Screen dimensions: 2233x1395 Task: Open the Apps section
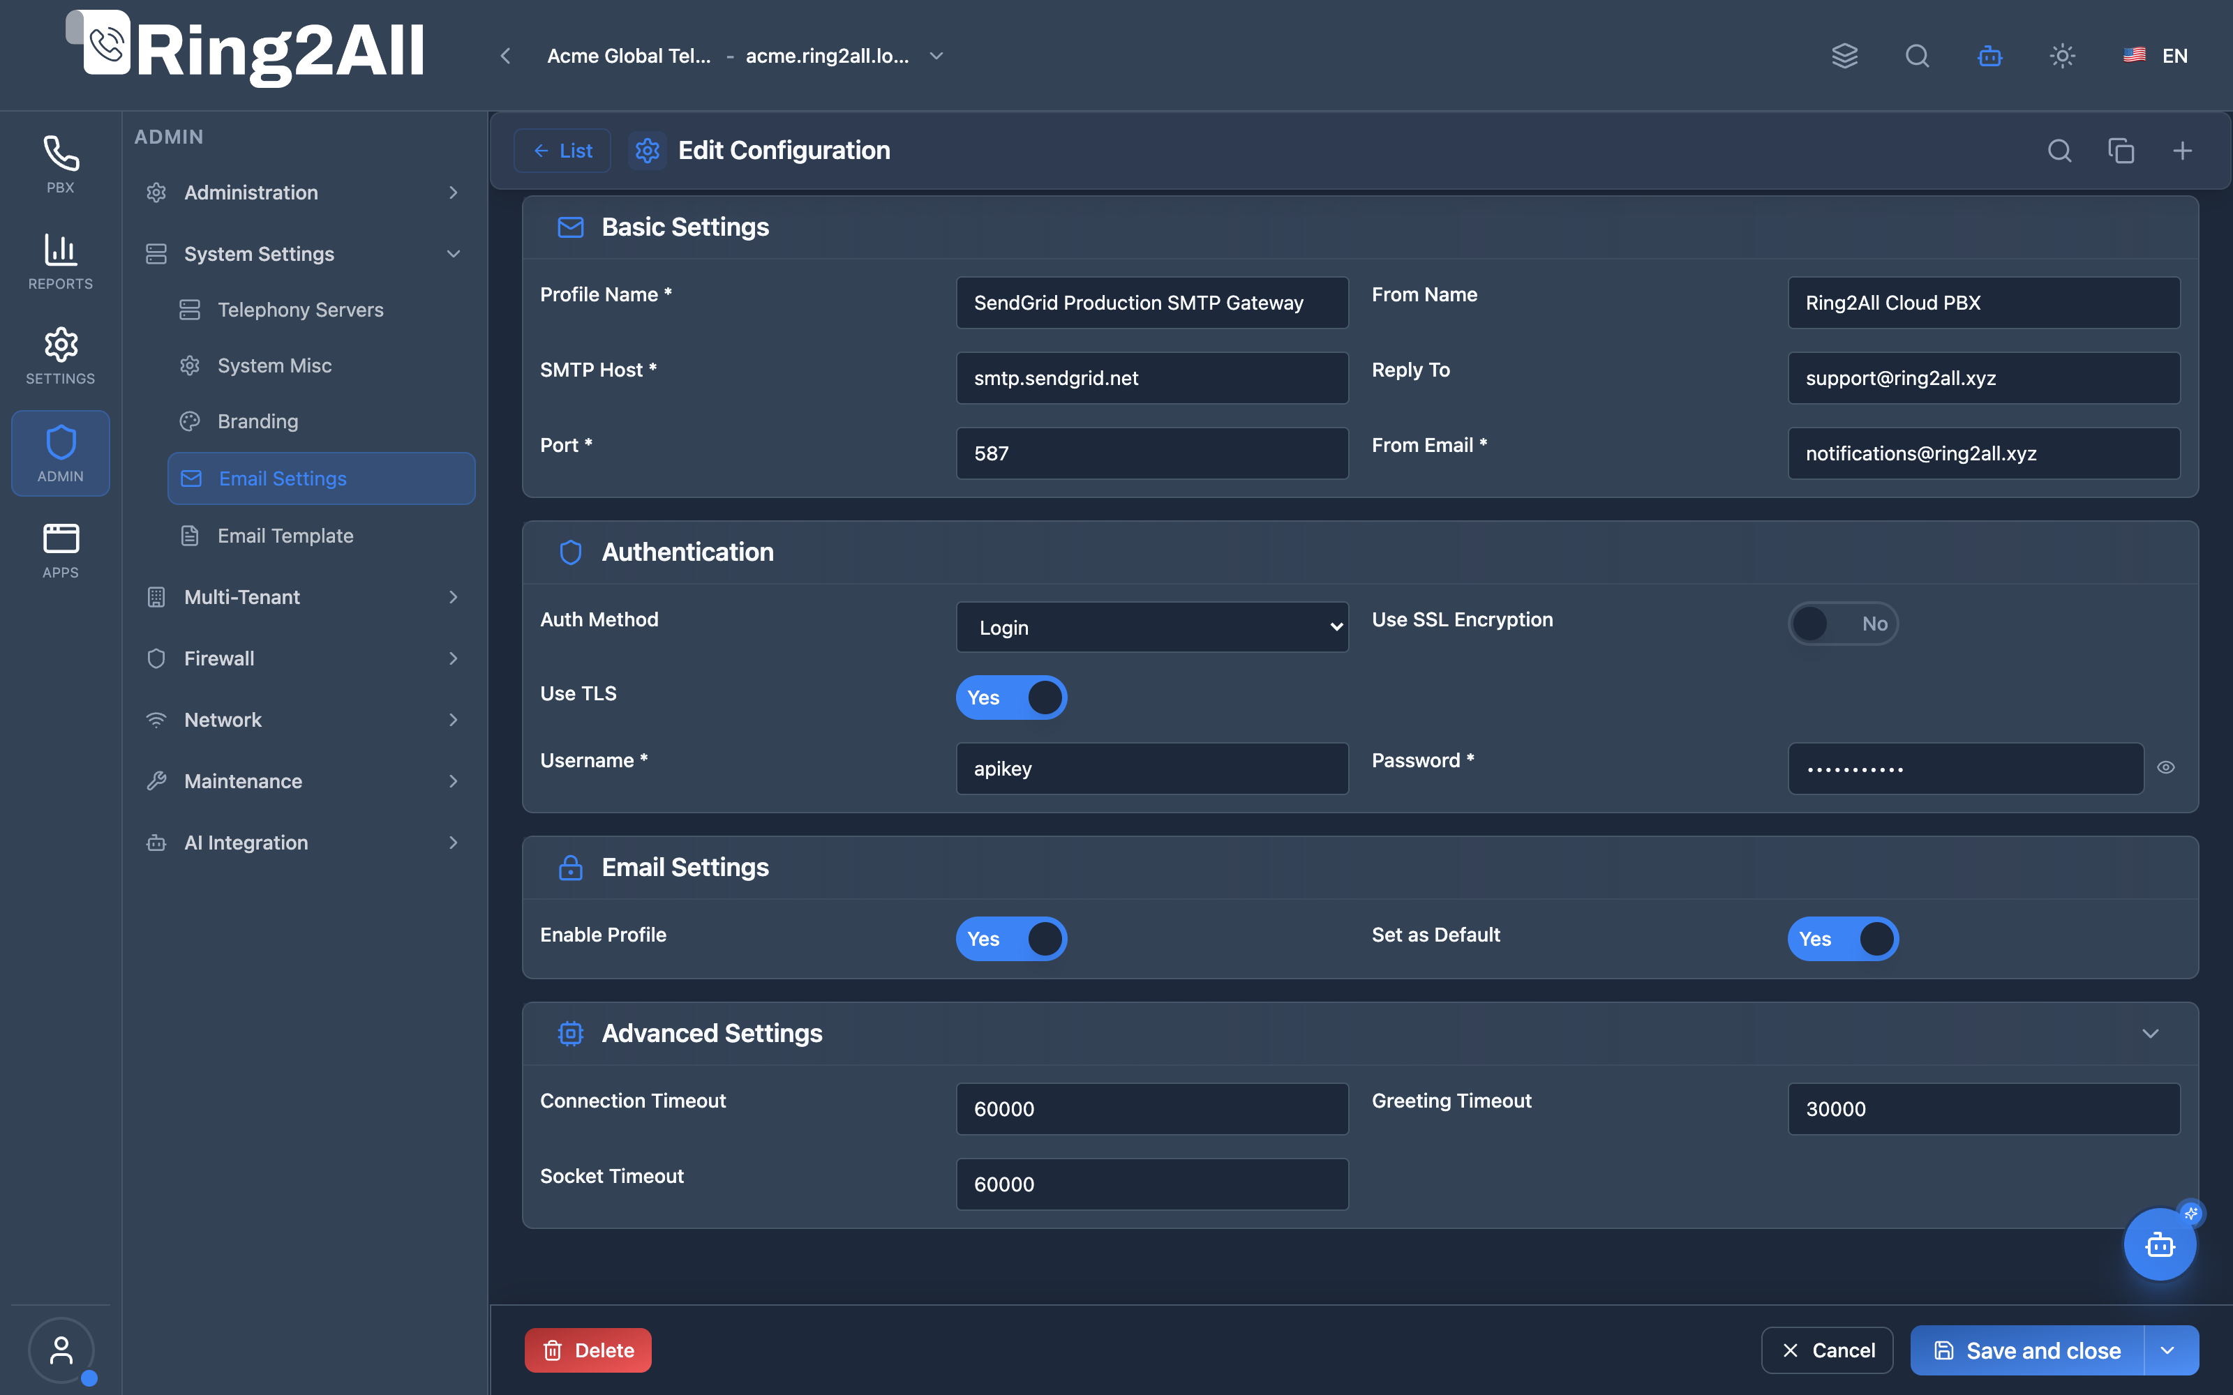60,551
